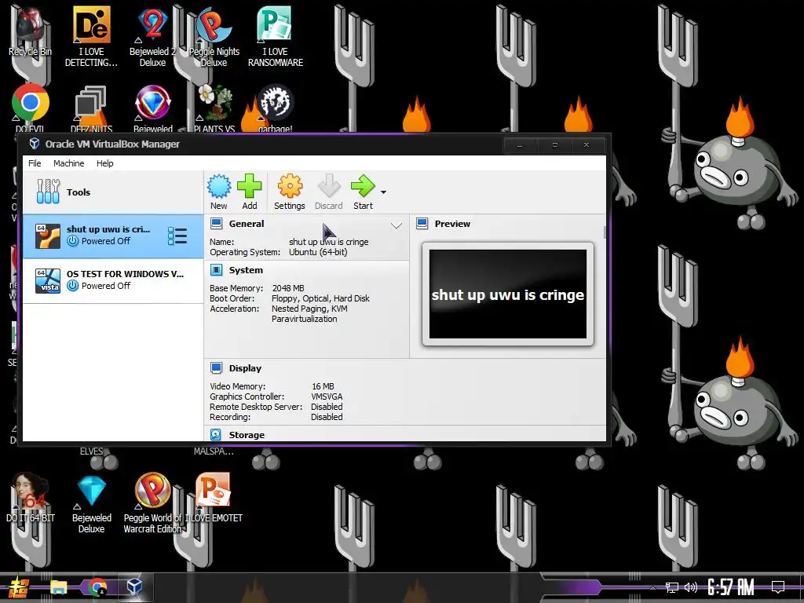The image size is (804, 603).
Task: Click the Floppy, Optical, Hard Disk boot order
Action: pos(320,298)
